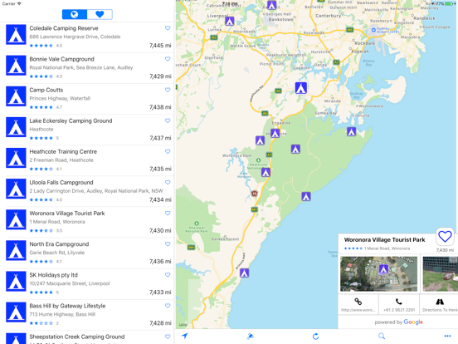Image resolution: width=458 pixels, height=344 pixels.
Task: Tap tent icon of Coledale Camping Reserve
Action: click(x=16, y=35)
